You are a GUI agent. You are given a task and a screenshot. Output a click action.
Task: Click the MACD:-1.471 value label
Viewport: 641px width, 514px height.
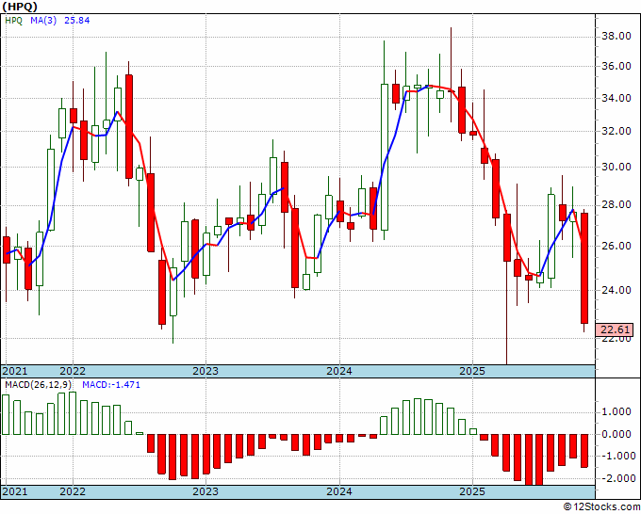[x=111, y=385]
